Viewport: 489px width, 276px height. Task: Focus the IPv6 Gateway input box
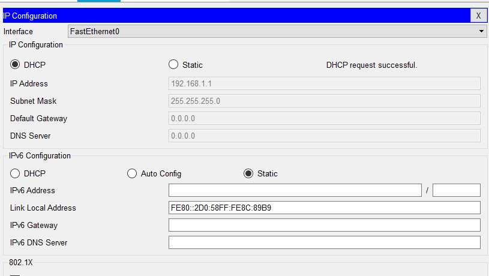[325, 225]
